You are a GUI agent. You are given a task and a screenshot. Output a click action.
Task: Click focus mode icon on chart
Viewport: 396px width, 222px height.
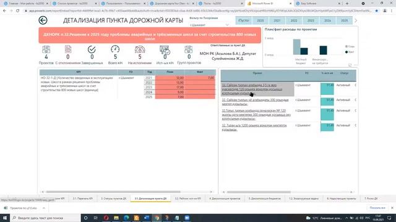click(x=350, y=65)
